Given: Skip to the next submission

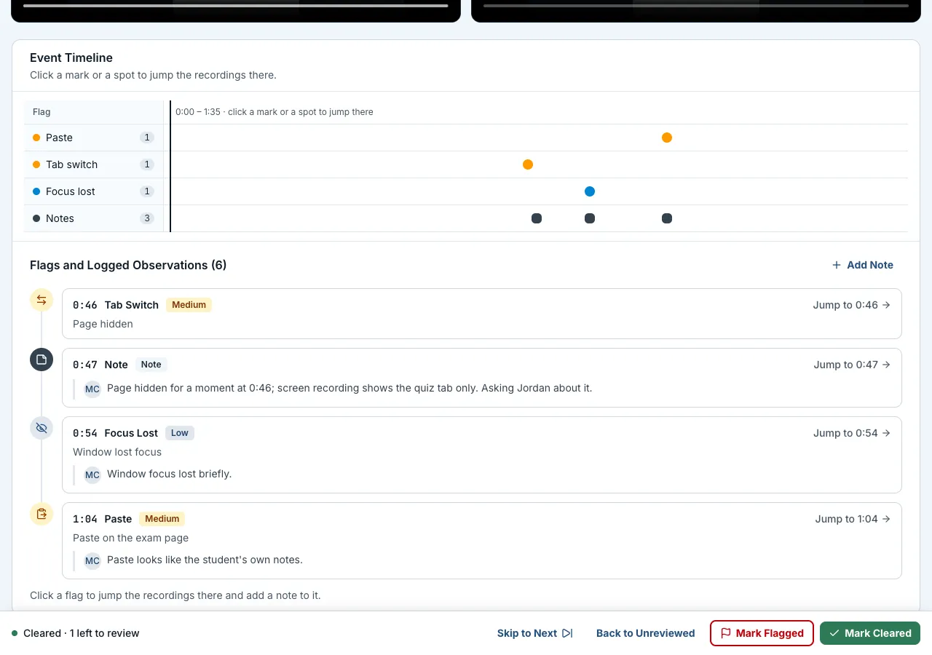Looking at the screenshot, I should coord(535,633).
